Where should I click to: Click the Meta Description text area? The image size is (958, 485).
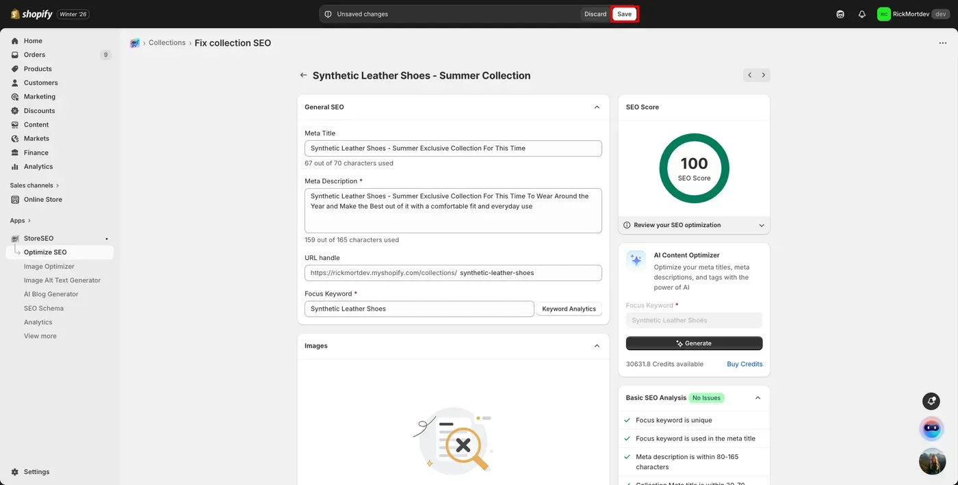click(453, 211)
